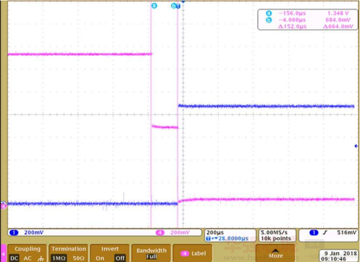Viewport: 360px width, 262px height.
Task: Open the Bandwidth Full menu
Action: click(151, 254)
